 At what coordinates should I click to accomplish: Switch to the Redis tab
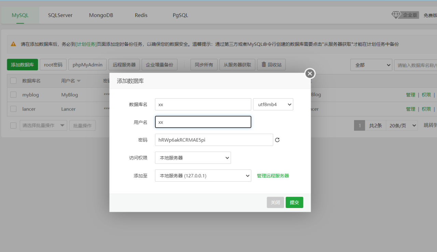click(141, 15)
